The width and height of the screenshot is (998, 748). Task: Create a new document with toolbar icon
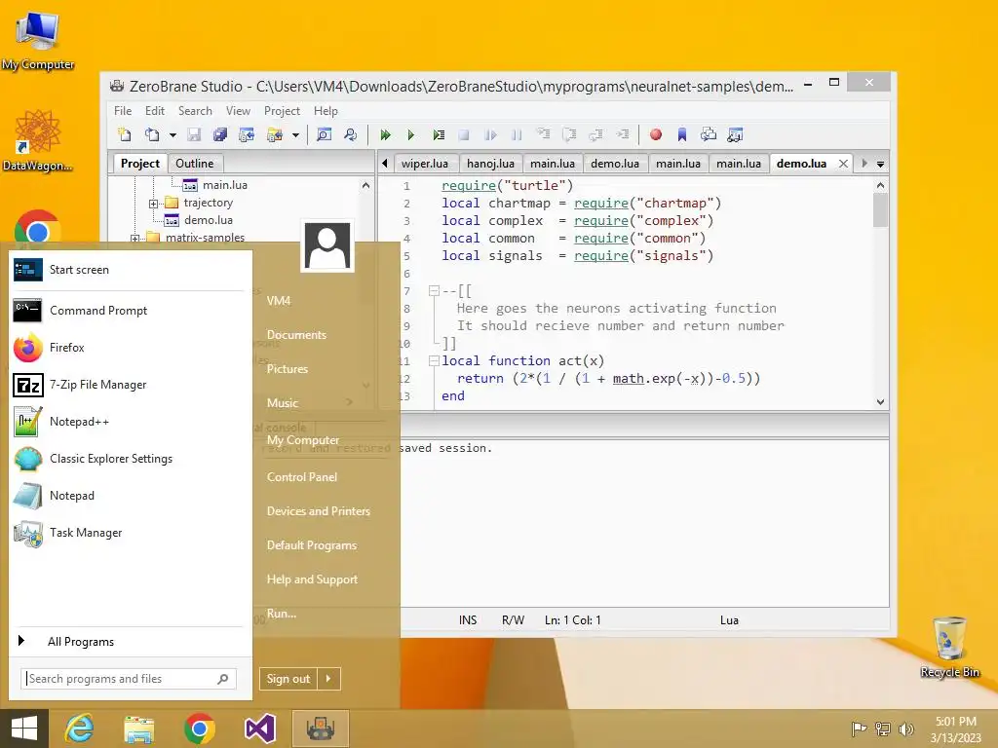tap(125, 134)
